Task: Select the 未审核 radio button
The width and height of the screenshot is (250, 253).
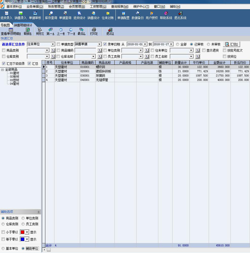Action: (x=207, y=44)
